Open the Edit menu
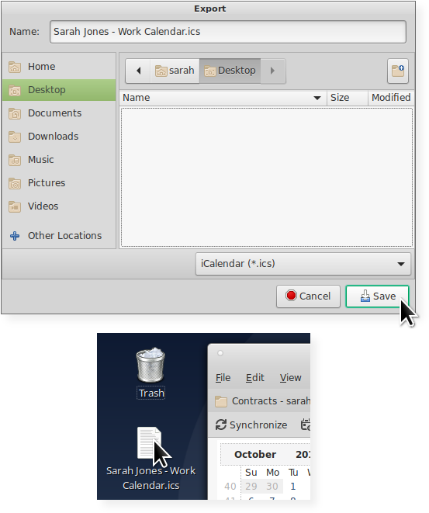The height and width of the screenshot is (513, 429). click(254, 377)
